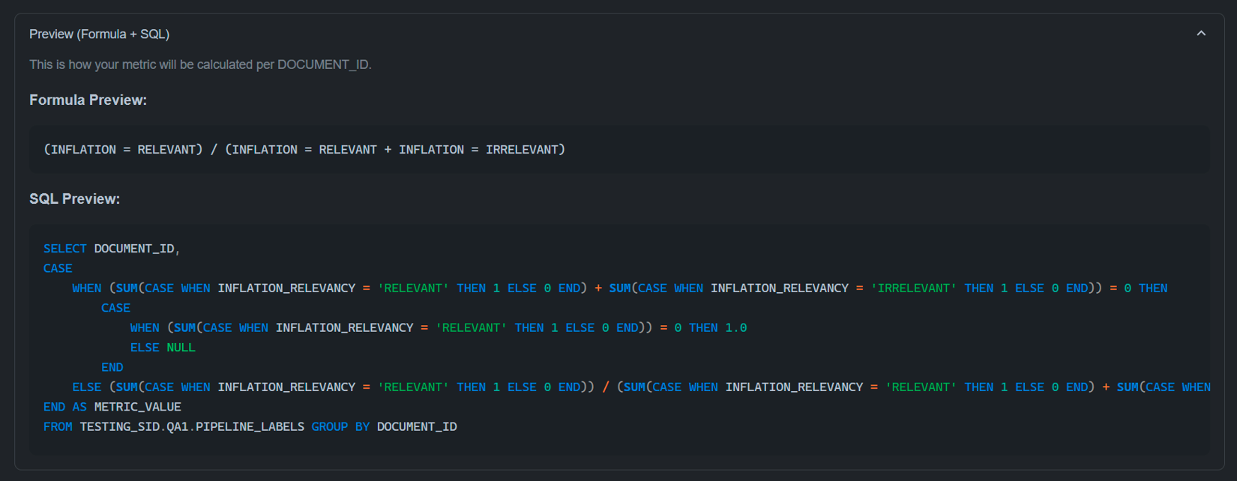Viewport: 1237px width, 481px height.
Task: Click the indented END keyword under ELSE NULL
Action: pos(112,367)
